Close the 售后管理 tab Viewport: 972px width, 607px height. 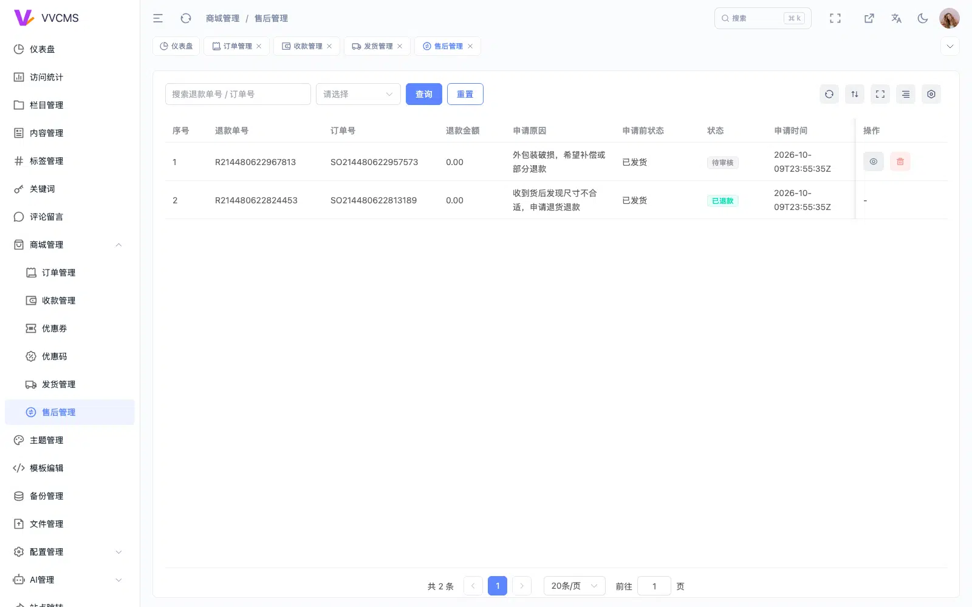[470, 46]
